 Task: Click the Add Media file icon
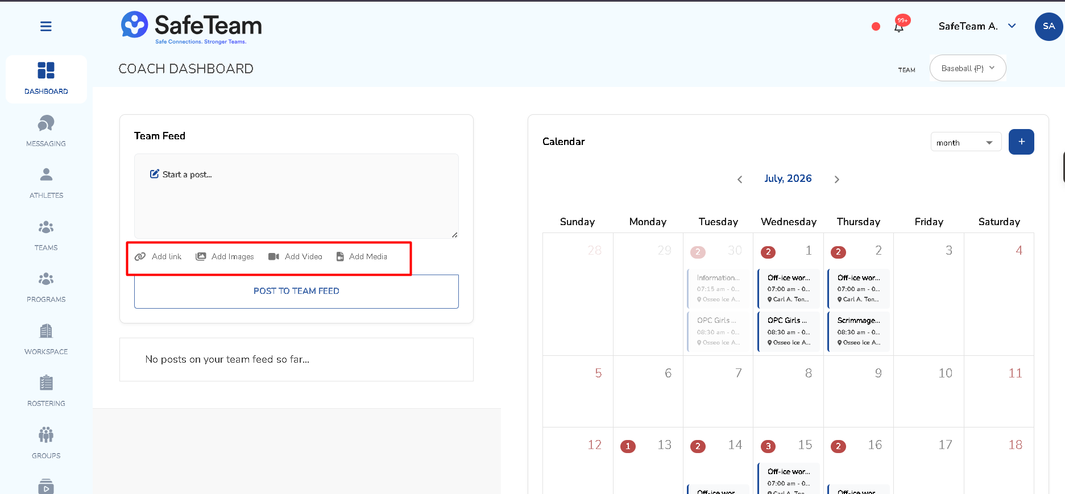(x=340, y=256)
